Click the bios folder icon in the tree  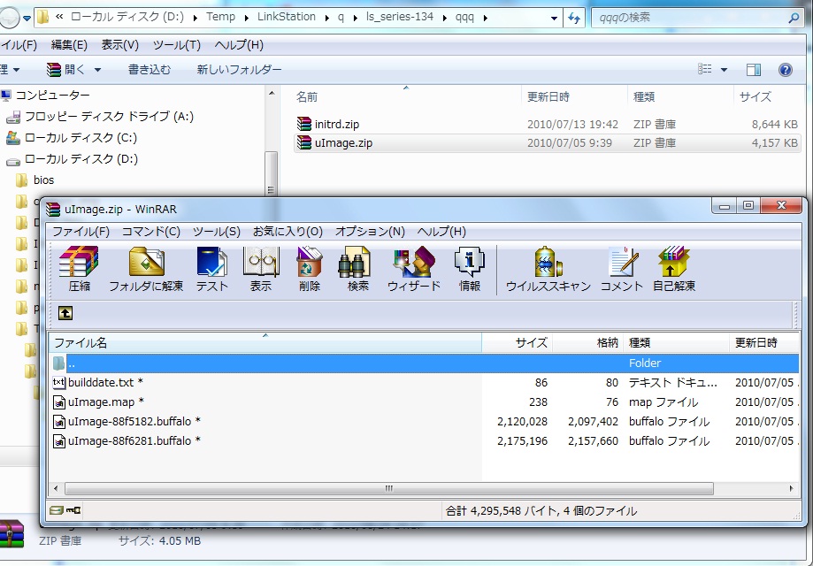tap(22, 180)
